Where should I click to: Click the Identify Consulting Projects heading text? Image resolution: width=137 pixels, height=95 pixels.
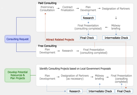point(75,69)
